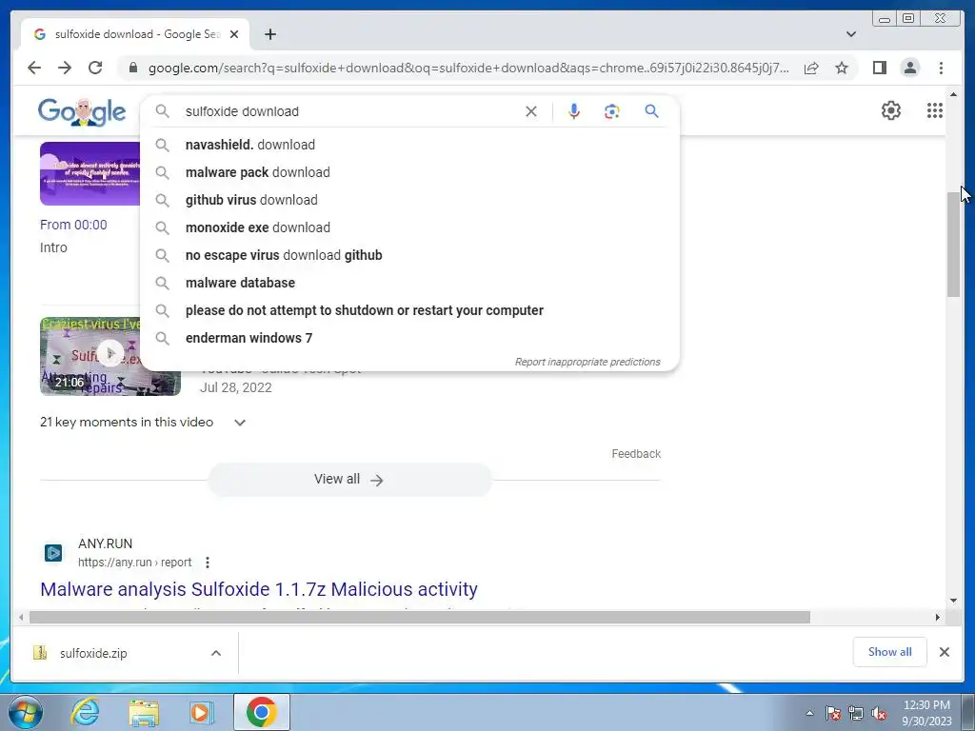Submit the search with magnifier icon
Viewport: 975px width, 731px height.
click(651, 111)
